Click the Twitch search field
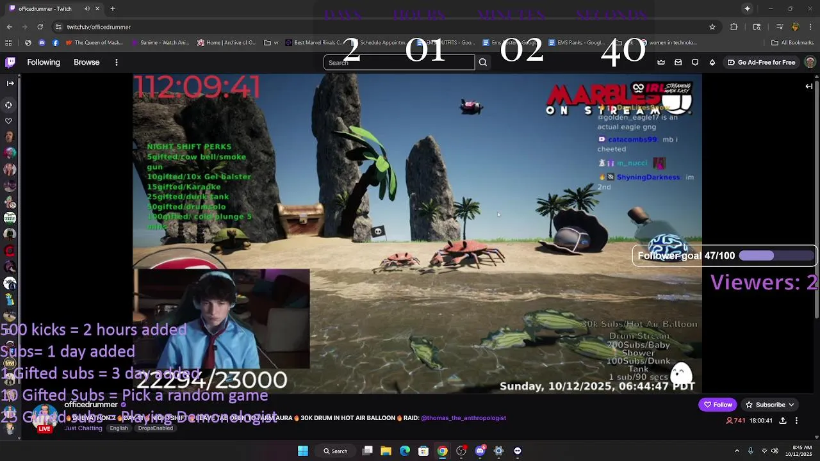This screenshot has height=461, width=820. [x=399, y=62]
